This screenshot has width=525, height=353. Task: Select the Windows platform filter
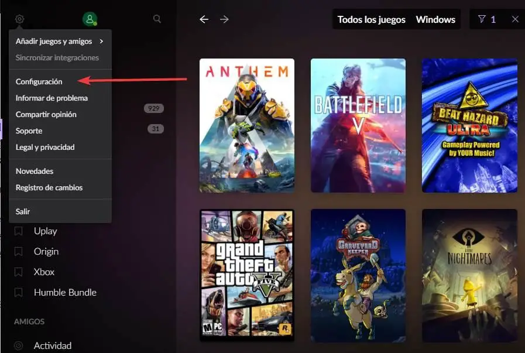pyautogui.click(x=435, y=19)
